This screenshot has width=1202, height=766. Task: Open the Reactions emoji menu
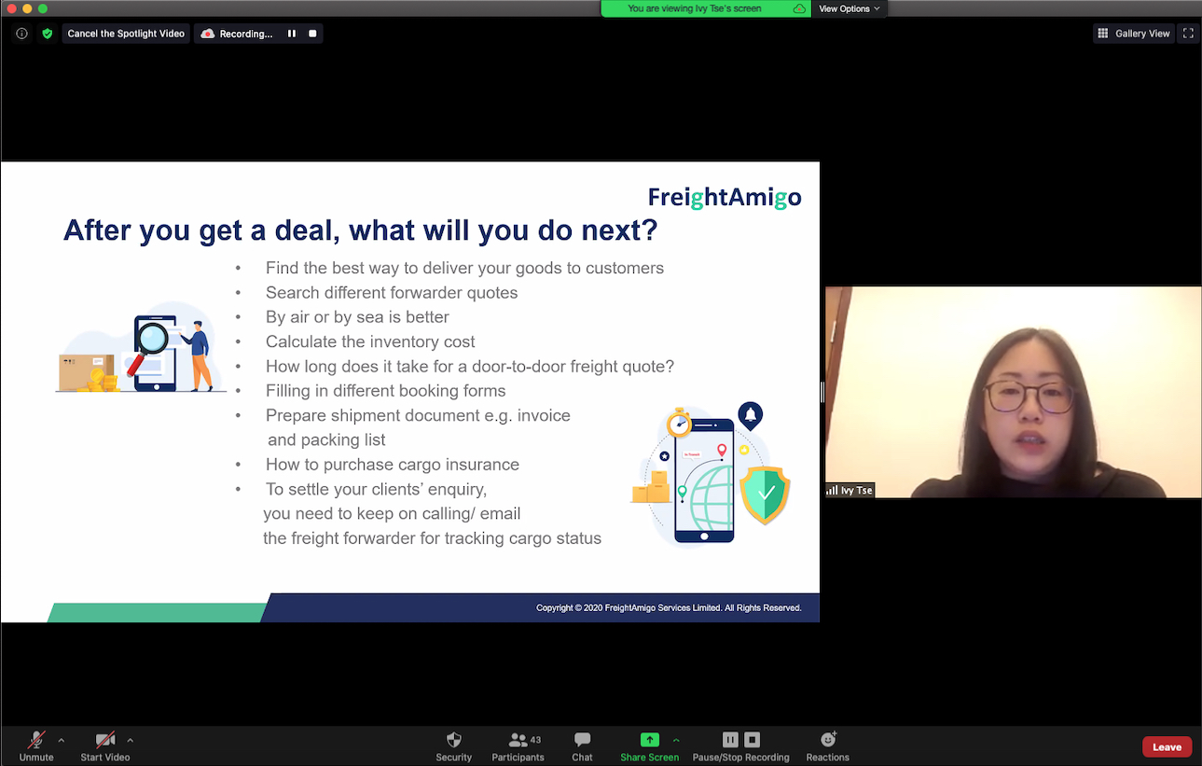coord(827,745)
